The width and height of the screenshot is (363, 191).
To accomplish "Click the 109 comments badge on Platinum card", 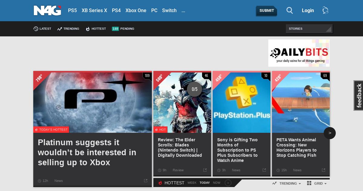I will [147, 76].
